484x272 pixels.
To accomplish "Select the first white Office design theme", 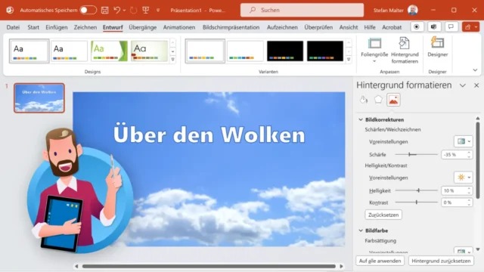I will pos(29,51).
